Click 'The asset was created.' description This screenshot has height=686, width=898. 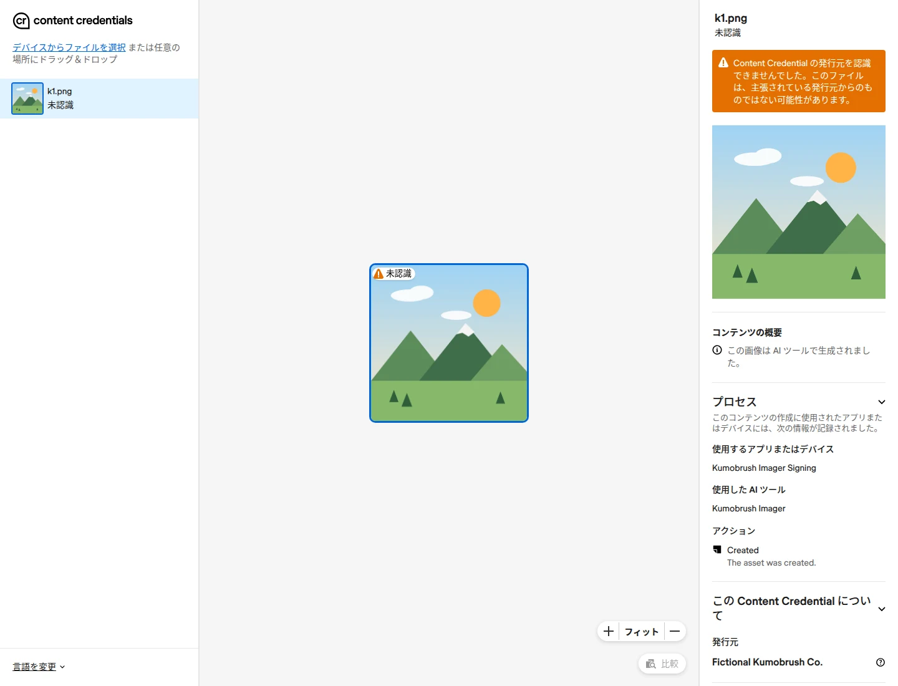pyautogui.click(x=771, y=563)
